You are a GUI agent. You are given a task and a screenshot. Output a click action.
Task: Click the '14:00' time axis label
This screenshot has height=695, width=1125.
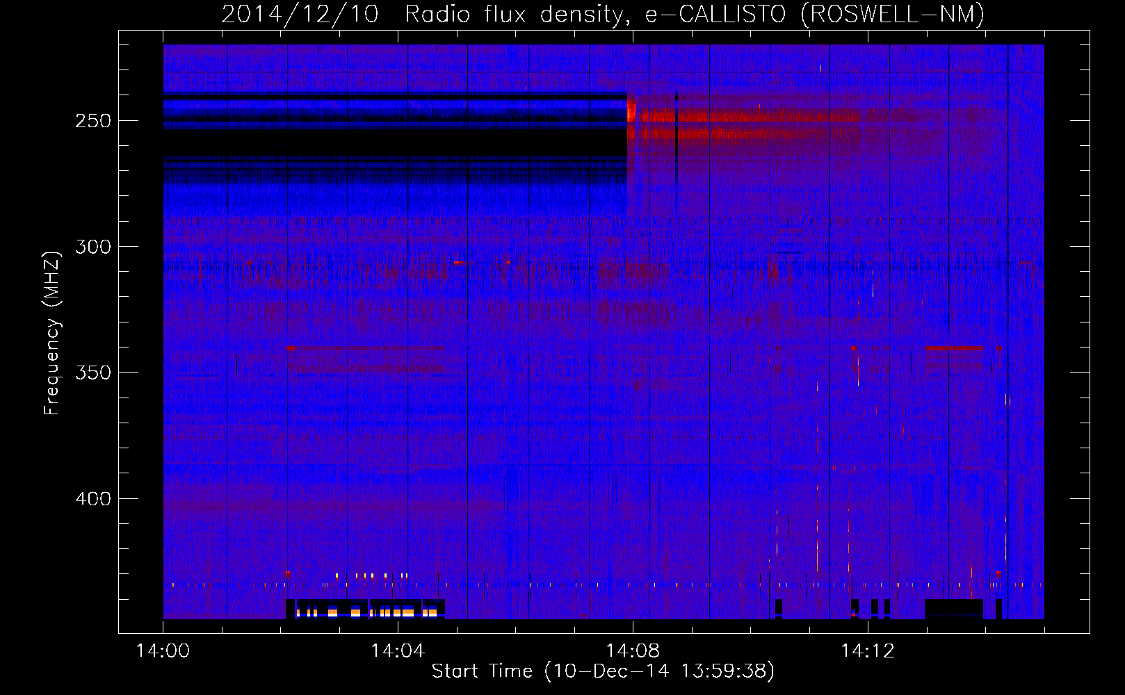pos(163,651)
